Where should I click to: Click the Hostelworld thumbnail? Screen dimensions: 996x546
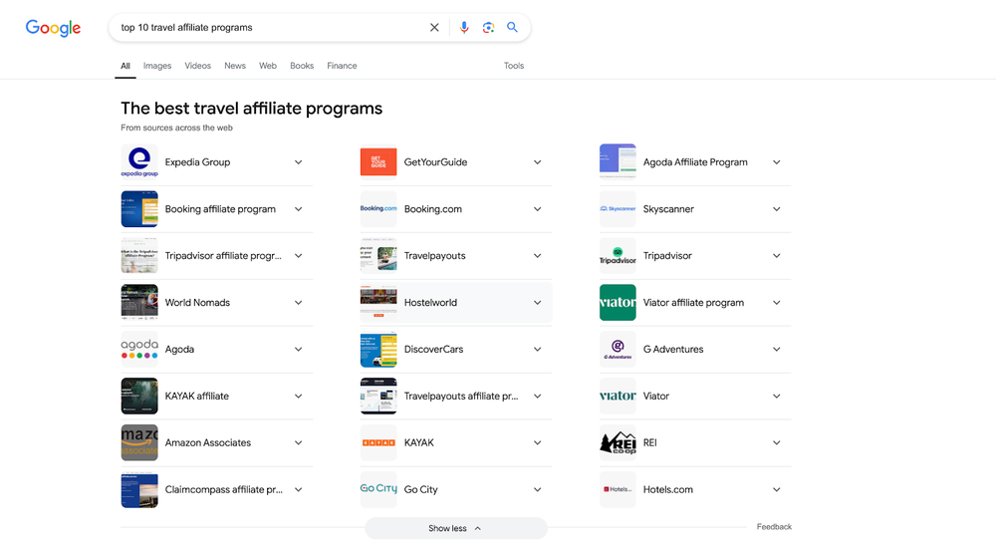pyautogui.click(x=378, y=303)
